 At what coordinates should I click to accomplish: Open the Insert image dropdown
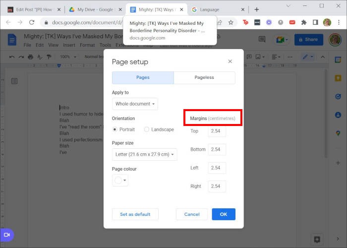click(260, 57)
